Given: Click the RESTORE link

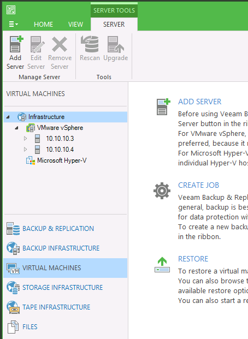Looking at the screenshot, I should click(x=193, y=259).
